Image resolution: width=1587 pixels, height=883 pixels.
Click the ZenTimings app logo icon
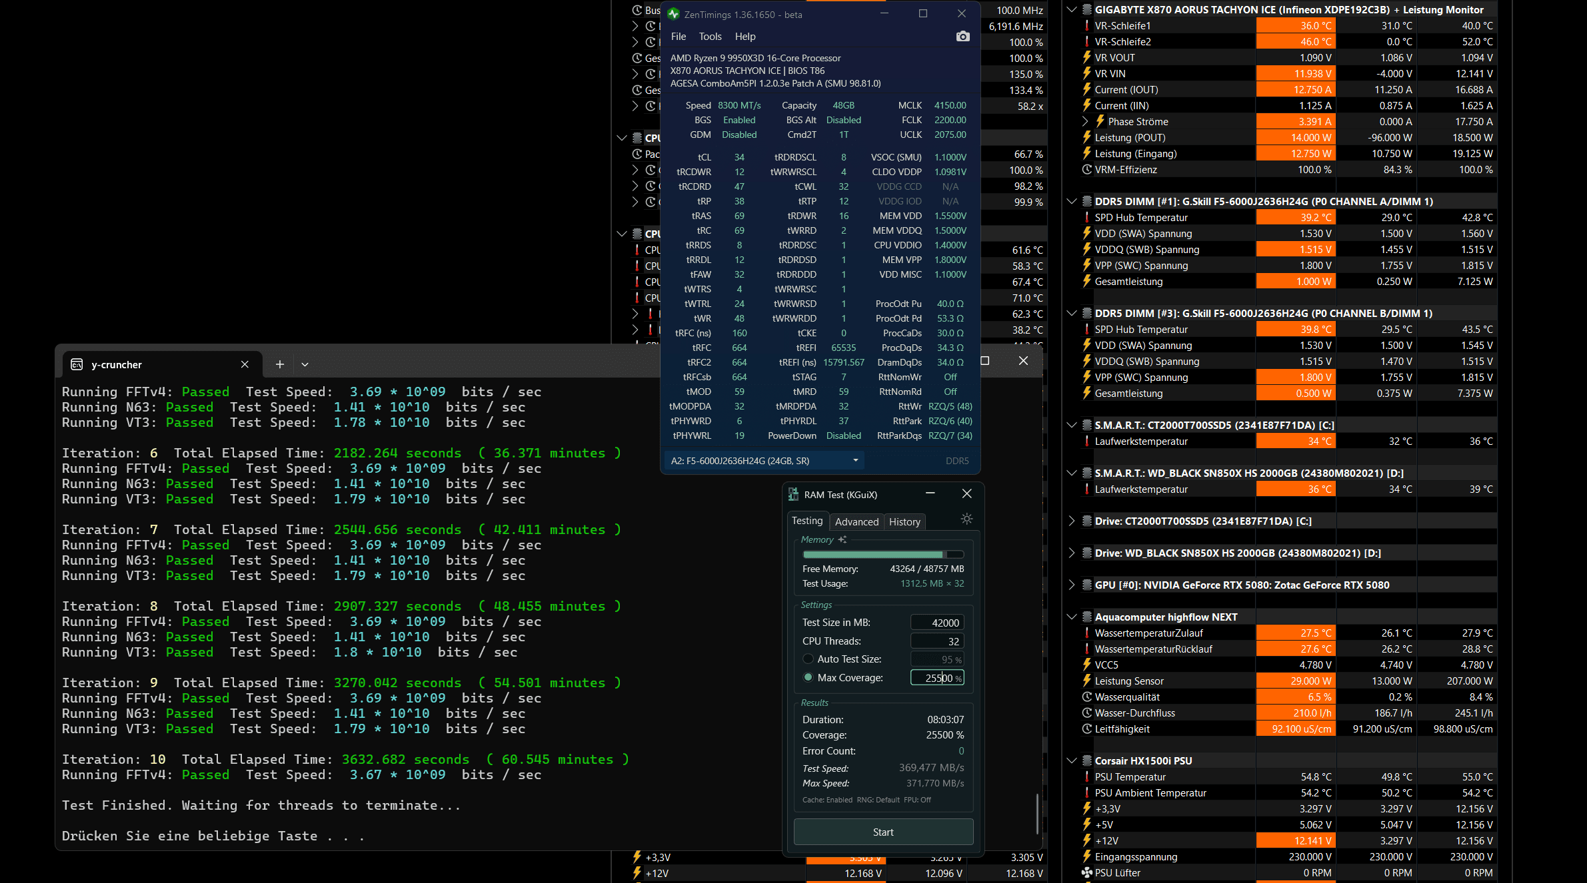[673, 14]
